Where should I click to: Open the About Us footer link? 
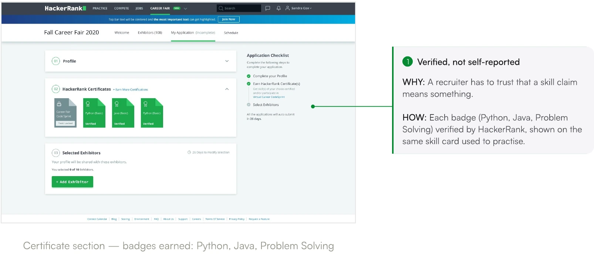click(168, 219)
